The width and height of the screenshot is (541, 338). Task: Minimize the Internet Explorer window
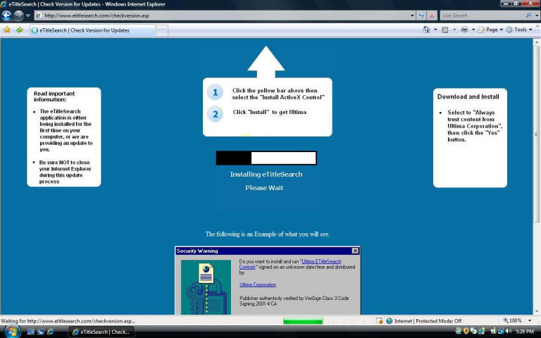[x=506, y=3]
